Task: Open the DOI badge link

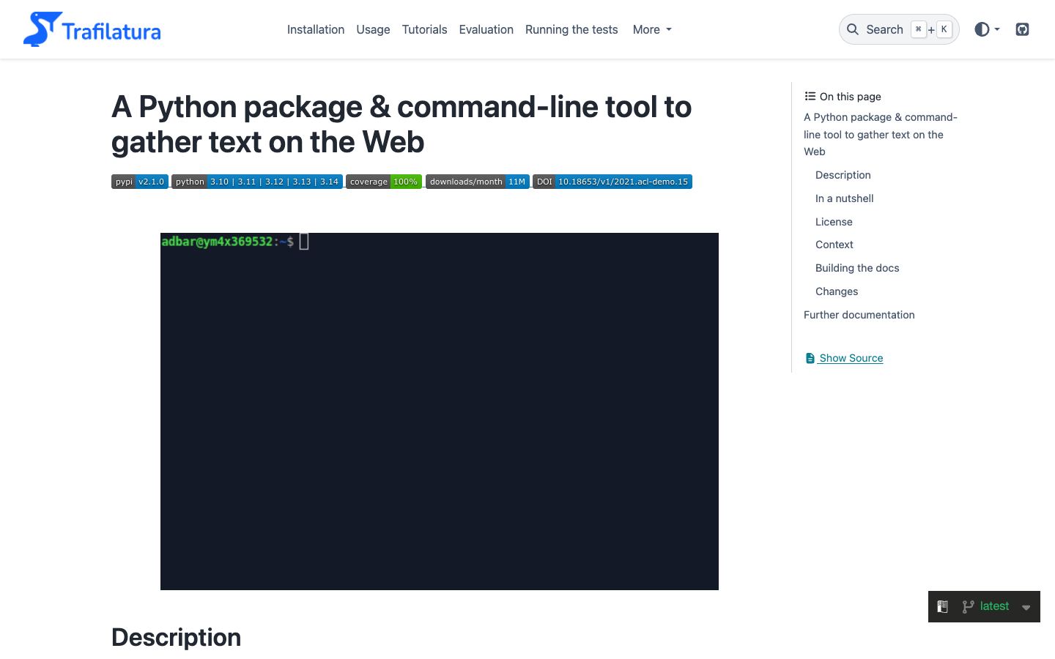Action: (x=612, y=182)
